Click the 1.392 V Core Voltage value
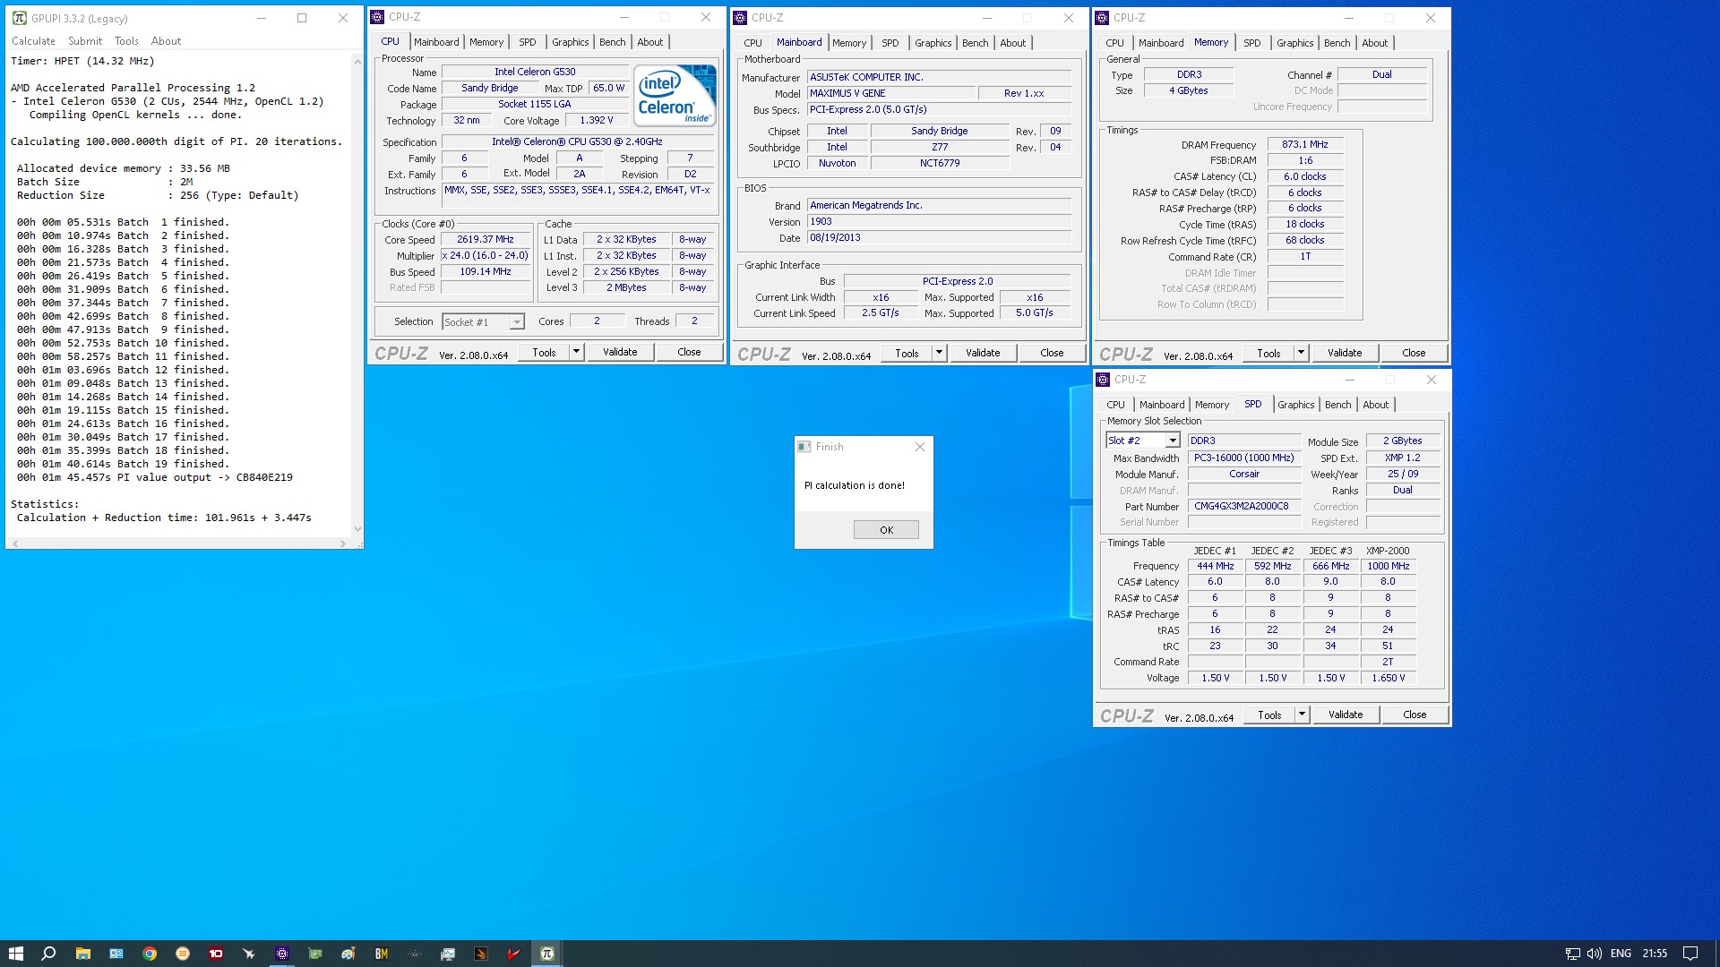Screen dimensions: 1720x967 [597, 120]
